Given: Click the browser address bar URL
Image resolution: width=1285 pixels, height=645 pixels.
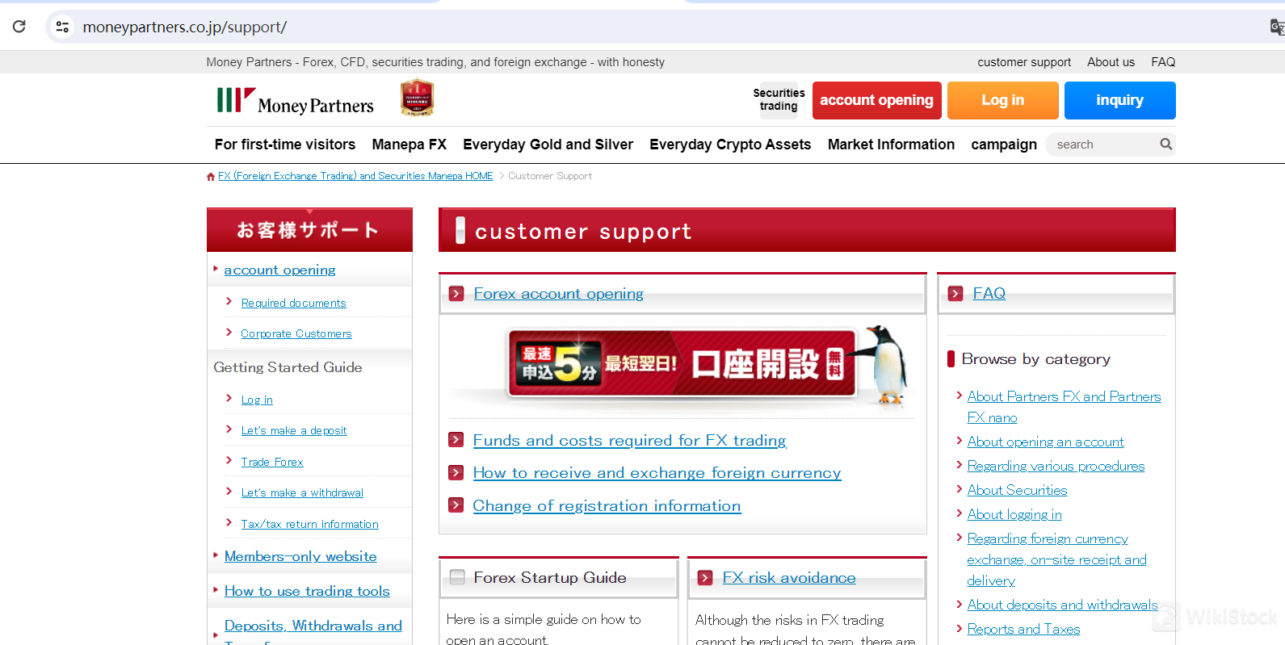Looking at the screenshot, I should pos(185,27).
